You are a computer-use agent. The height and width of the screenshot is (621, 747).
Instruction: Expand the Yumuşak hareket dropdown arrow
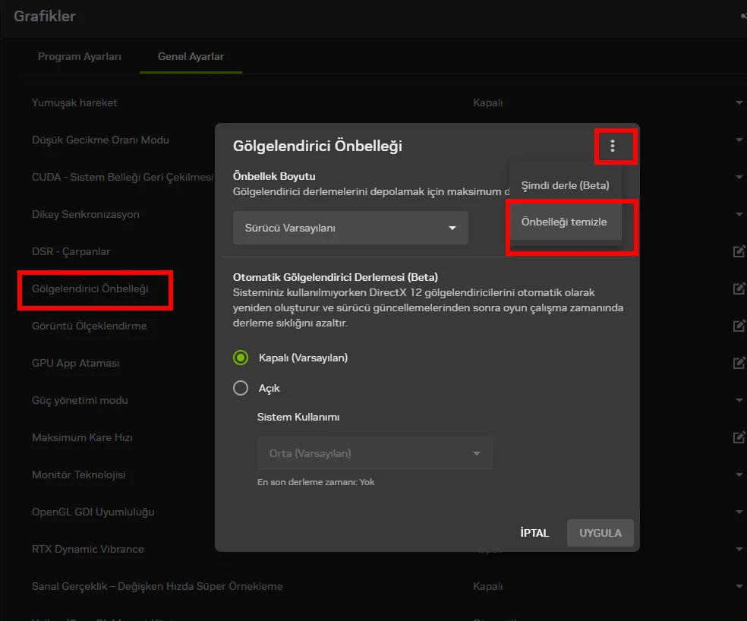point(739,103)
